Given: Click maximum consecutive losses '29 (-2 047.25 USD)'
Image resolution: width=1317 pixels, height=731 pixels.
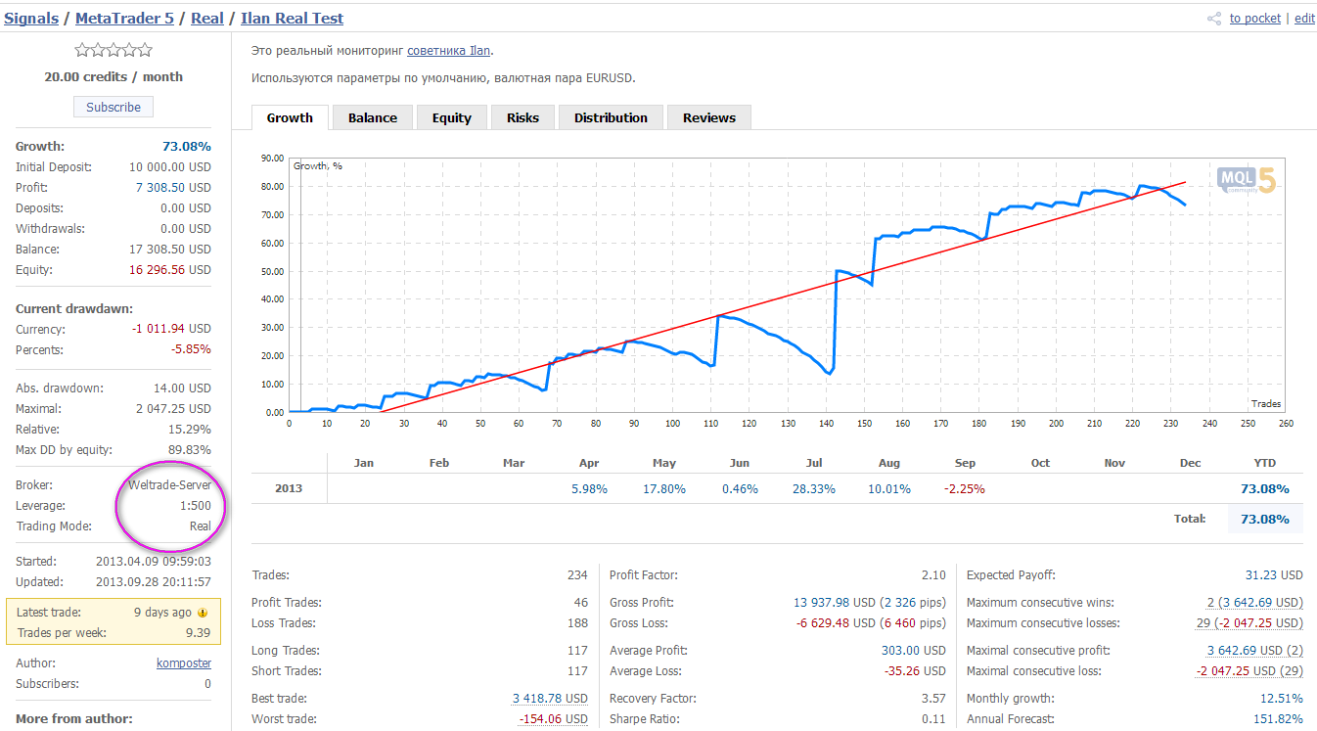Looking at the screenshot, I should (x=1251, y=623).
